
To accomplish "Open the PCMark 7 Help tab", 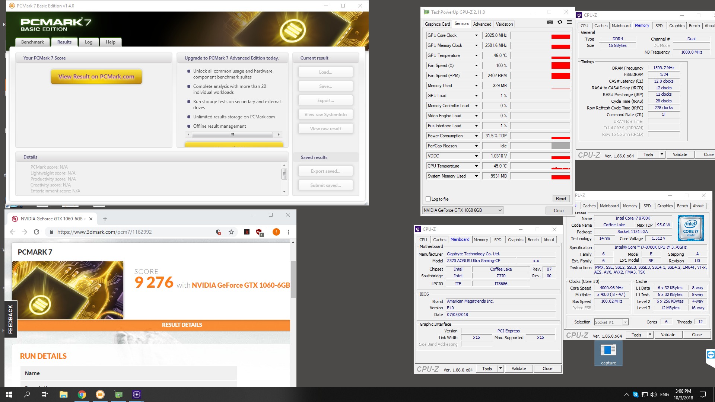I will coord(111,42).
